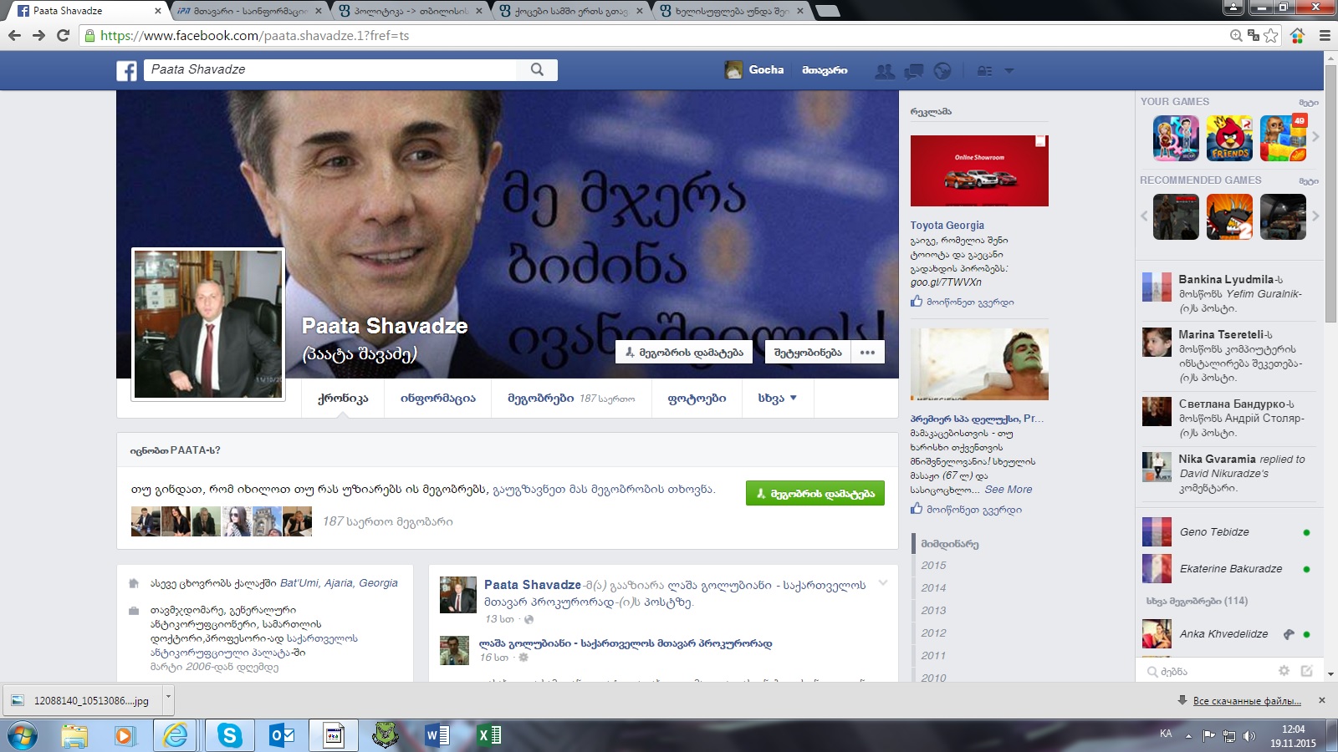
Task: Bookmark this page with star icon
Action: [1271, 35]
